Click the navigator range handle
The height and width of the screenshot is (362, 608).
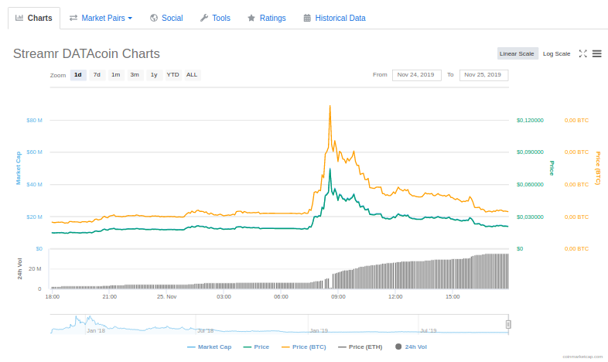(508, 324)
